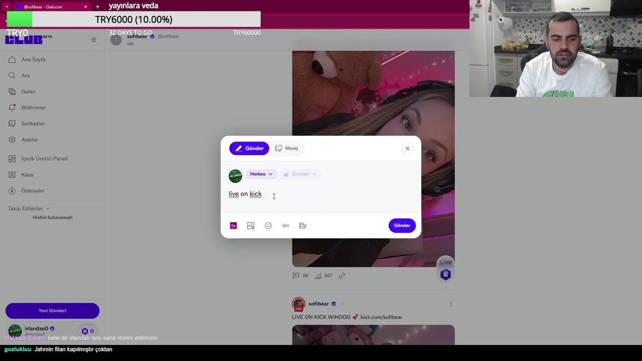Click the composer profile avatar

[235, 176]
